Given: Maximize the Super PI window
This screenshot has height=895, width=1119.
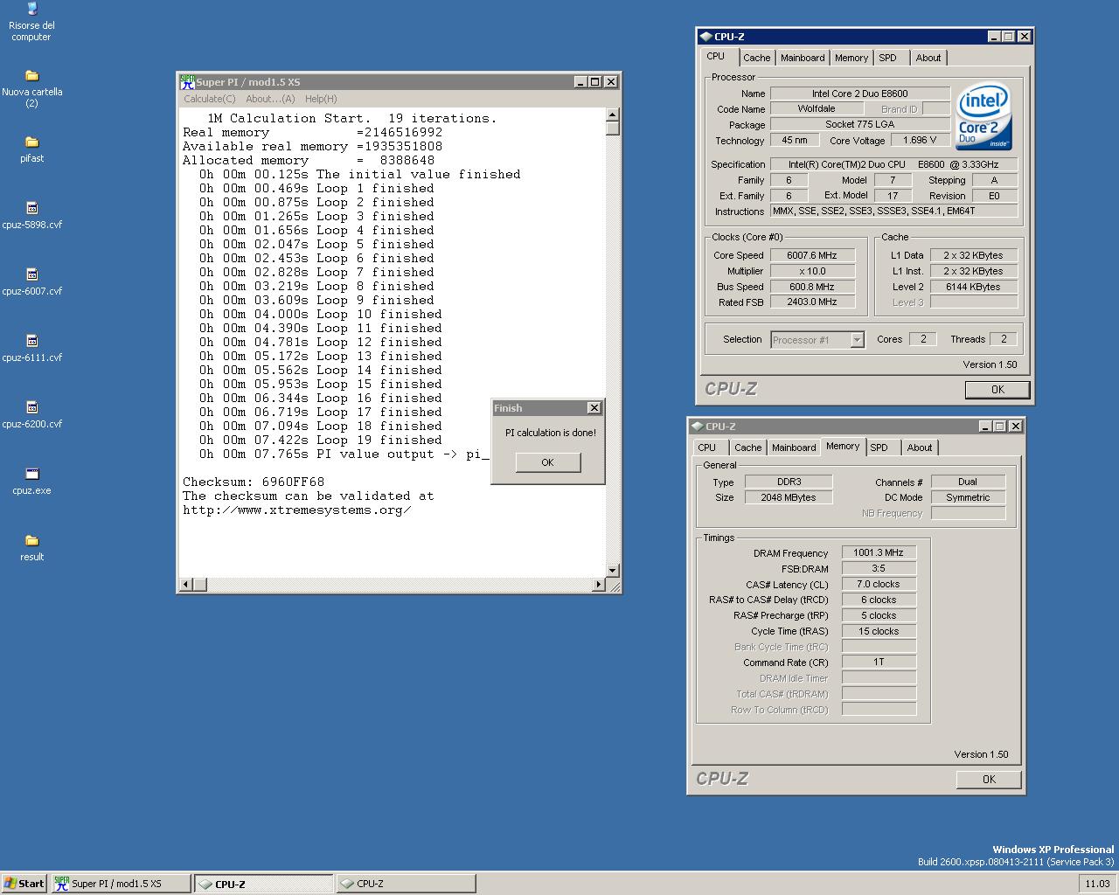Looking at the screenshot, I should [x=595, y=81].
